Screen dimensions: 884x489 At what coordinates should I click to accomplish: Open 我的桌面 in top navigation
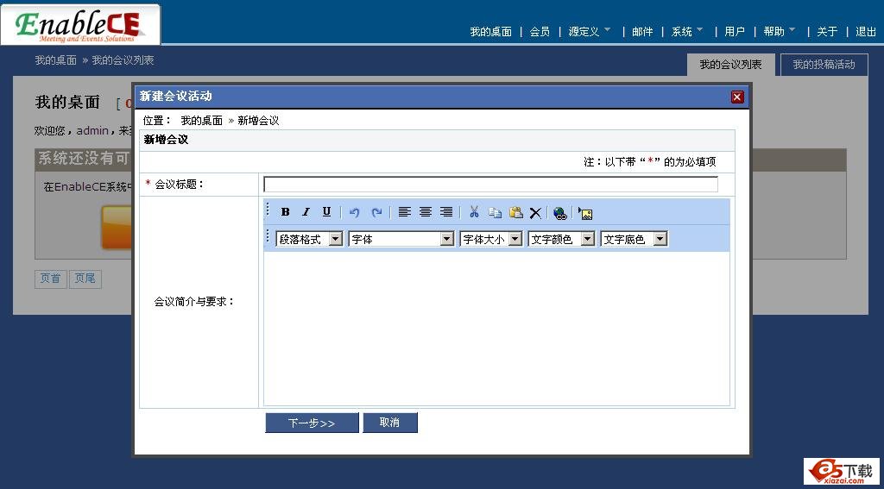click(x=490, y=32)
